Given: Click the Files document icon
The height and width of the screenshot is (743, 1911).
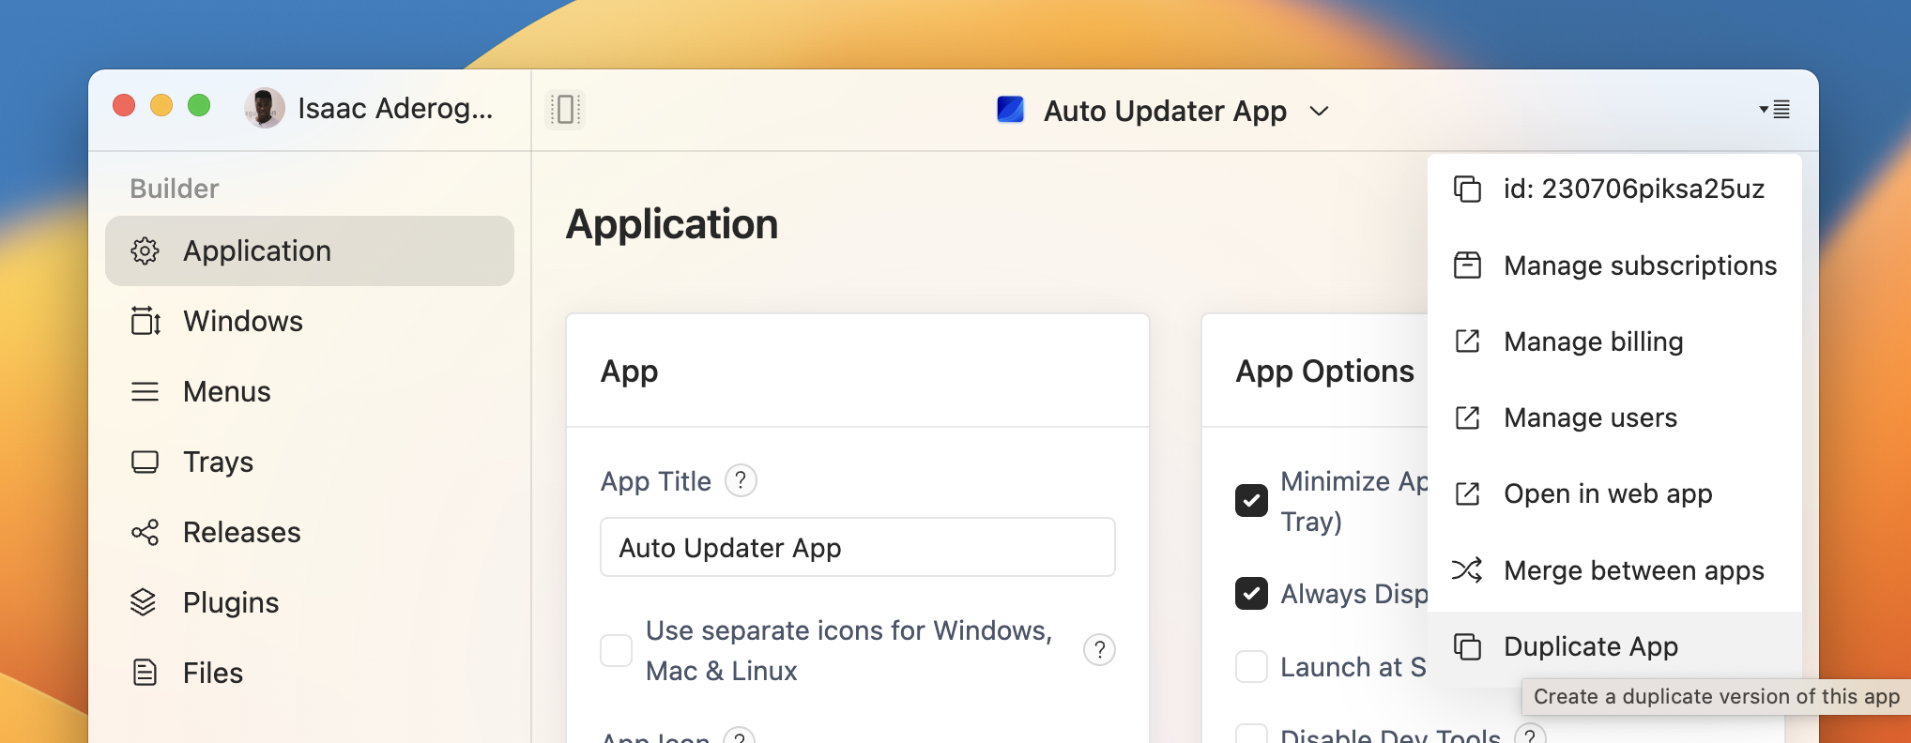Looking at the screenshot, I should click(x=145, y=673).
